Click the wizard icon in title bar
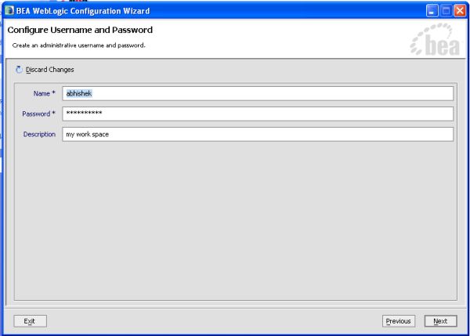The height and width of the screenshot is (336, 470). click(x=9, y=10)
